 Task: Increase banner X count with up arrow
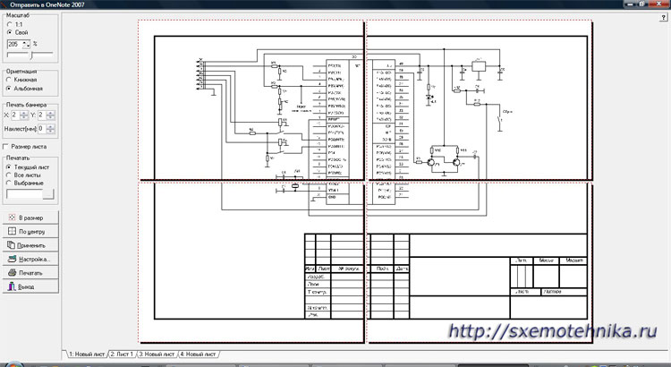[x=24, y=113]
